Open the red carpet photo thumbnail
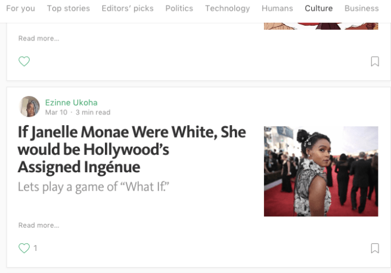The width and height of the screenshot is (391, 273). (321, 171)
